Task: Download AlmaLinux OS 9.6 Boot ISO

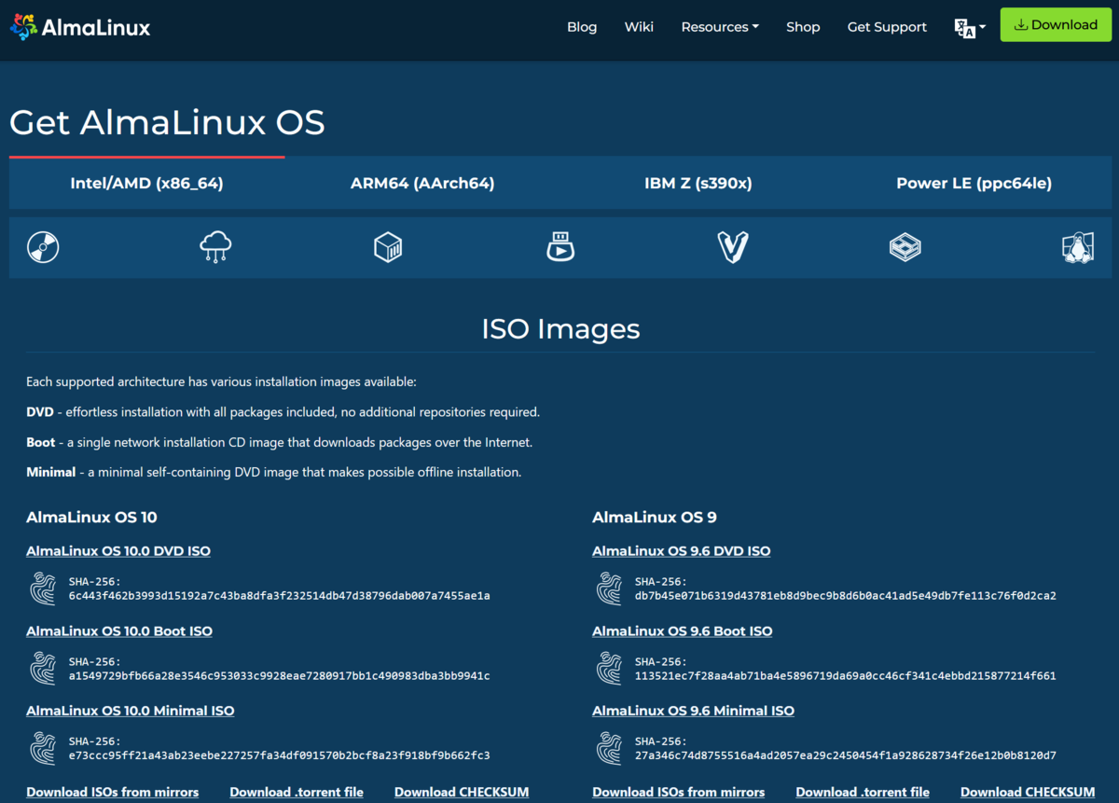Action: click(x=683, y=631)
